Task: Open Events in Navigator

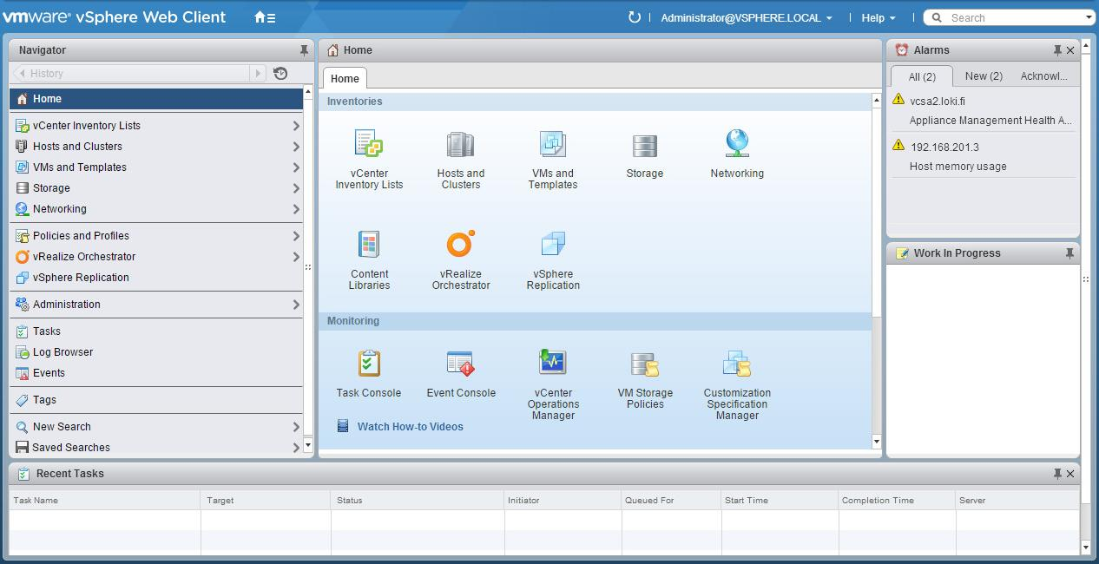Action: [x=49, y=373]
